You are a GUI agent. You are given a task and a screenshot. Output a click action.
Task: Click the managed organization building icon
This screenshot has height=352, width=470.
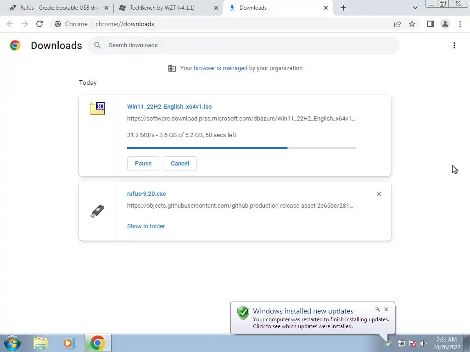172,68
